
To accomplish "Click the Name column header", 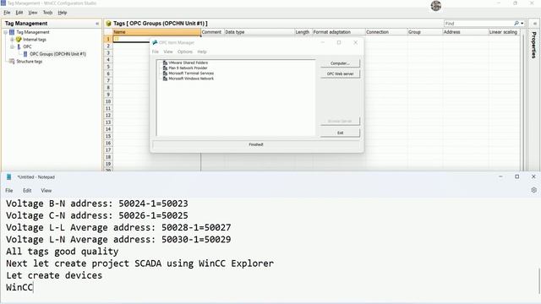I will 156,32.
